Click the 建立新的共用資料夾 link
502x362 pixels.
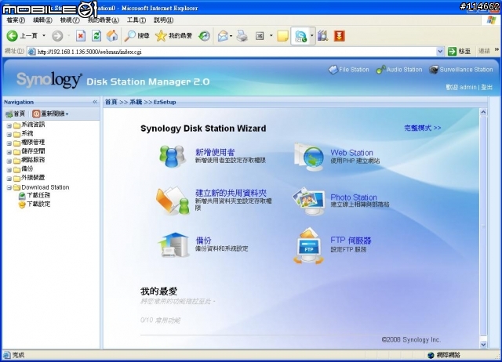tap(231, 193)
